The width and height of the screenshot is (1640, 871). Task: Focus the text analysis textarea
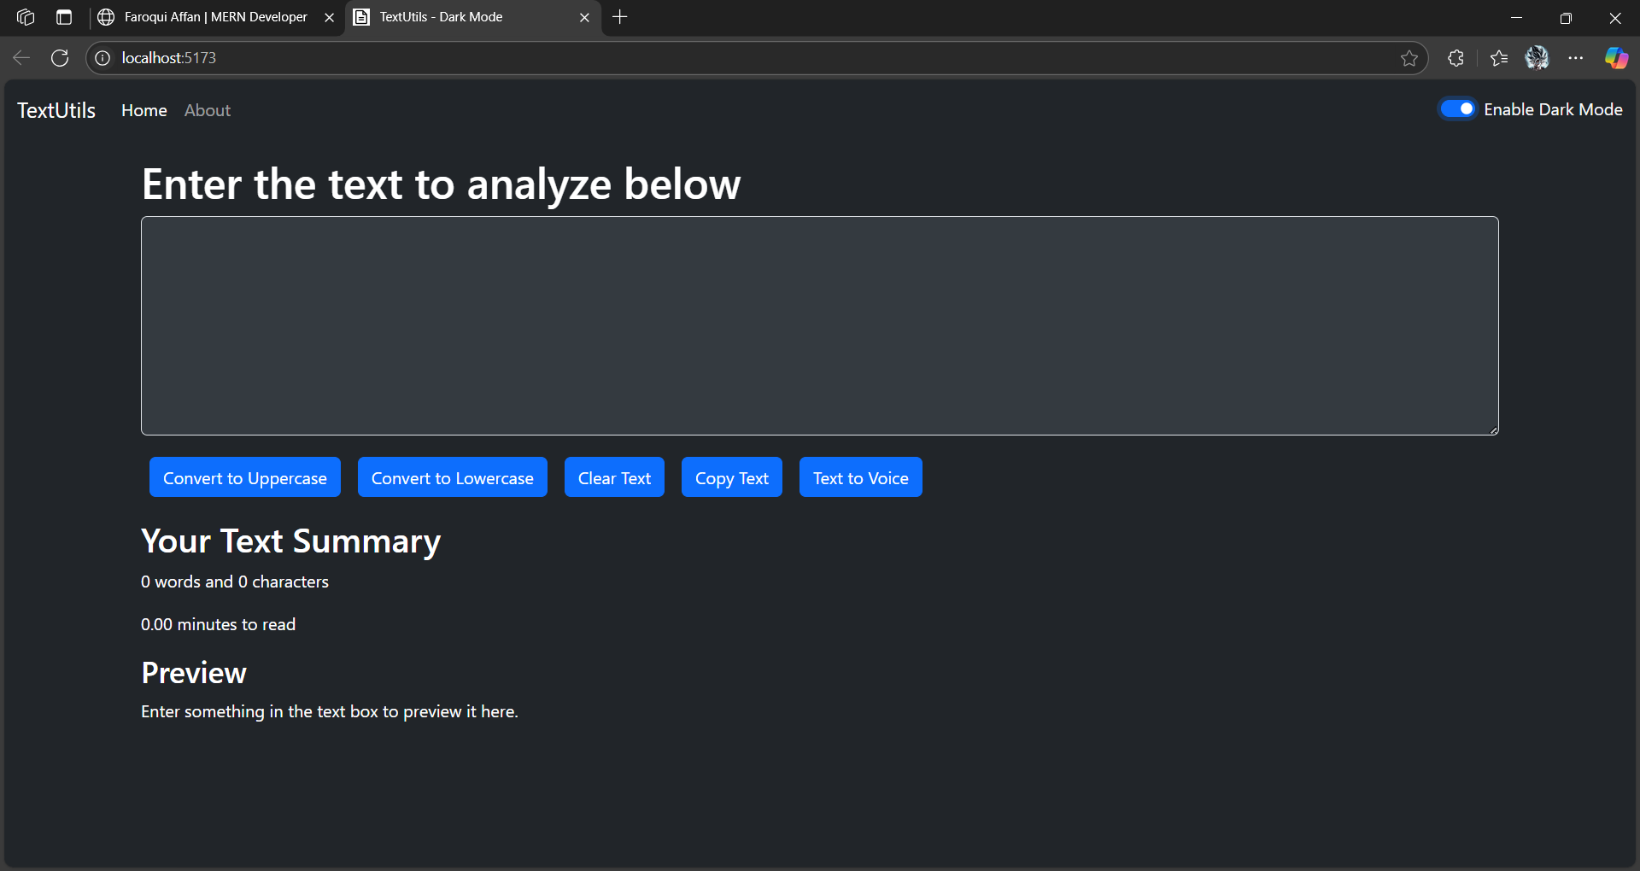point(820,325)
